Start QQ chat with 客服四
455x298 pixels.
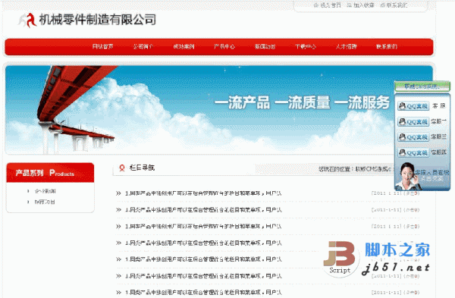click(413, 152)
